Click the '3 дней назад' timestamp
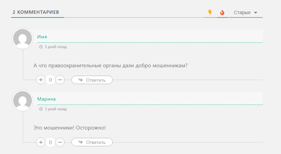Image resolution: width=281 pixels, height=154 pixels. 56,109
